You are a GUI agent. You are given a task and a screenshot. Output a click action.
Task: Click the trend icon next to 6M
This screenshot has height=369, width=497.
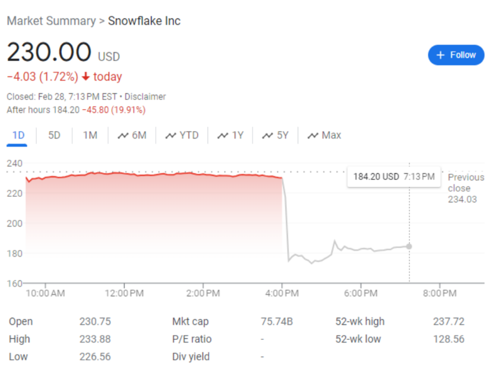coord(123,135)
